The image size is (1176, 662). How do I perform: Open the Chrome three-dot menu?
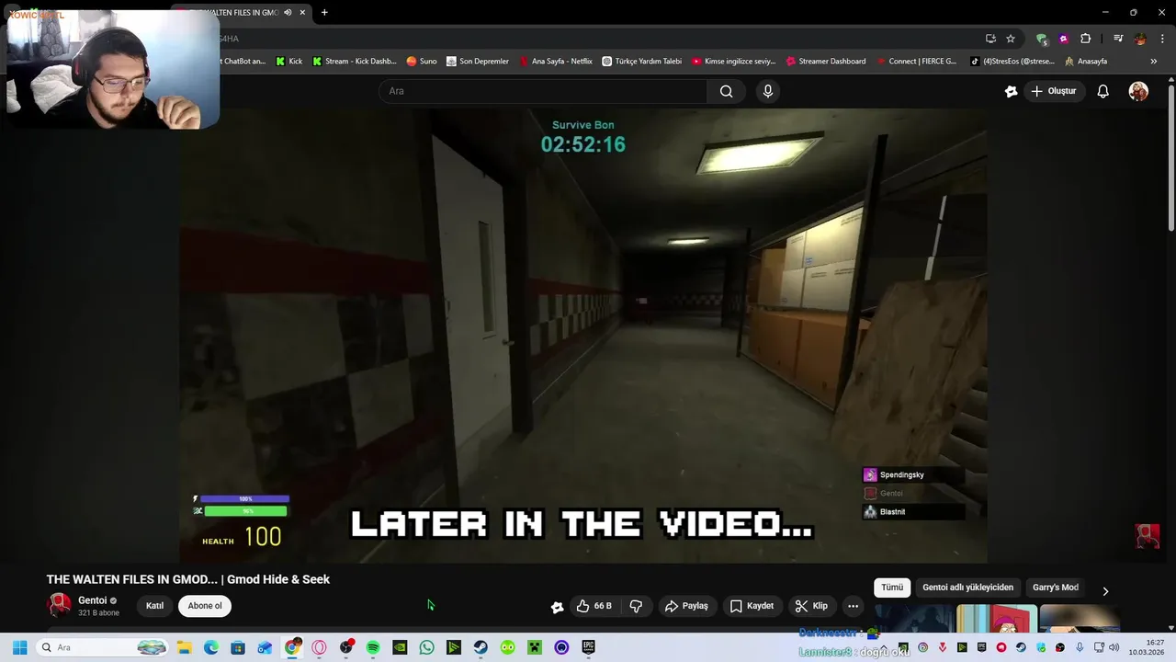(x=1162, y=39)
